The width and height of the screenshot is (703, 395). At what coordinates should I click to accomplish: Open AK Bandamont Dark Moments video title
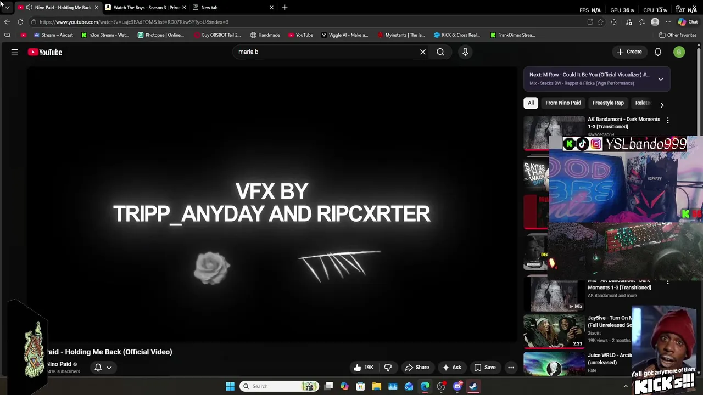point(624,123)
